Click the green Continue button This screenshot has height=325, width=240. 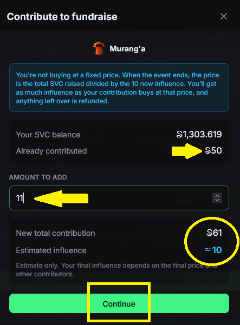[119, 303]
